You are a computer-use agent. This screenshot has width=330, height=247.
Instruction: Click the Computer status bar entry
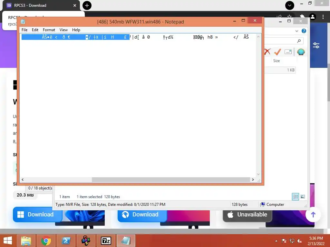click(272, 204)
